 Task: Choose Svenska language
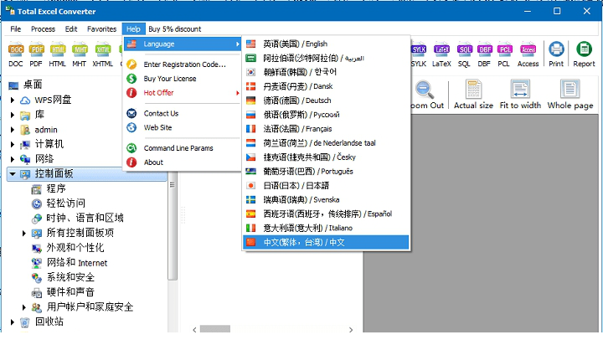(x=326, y=199)
